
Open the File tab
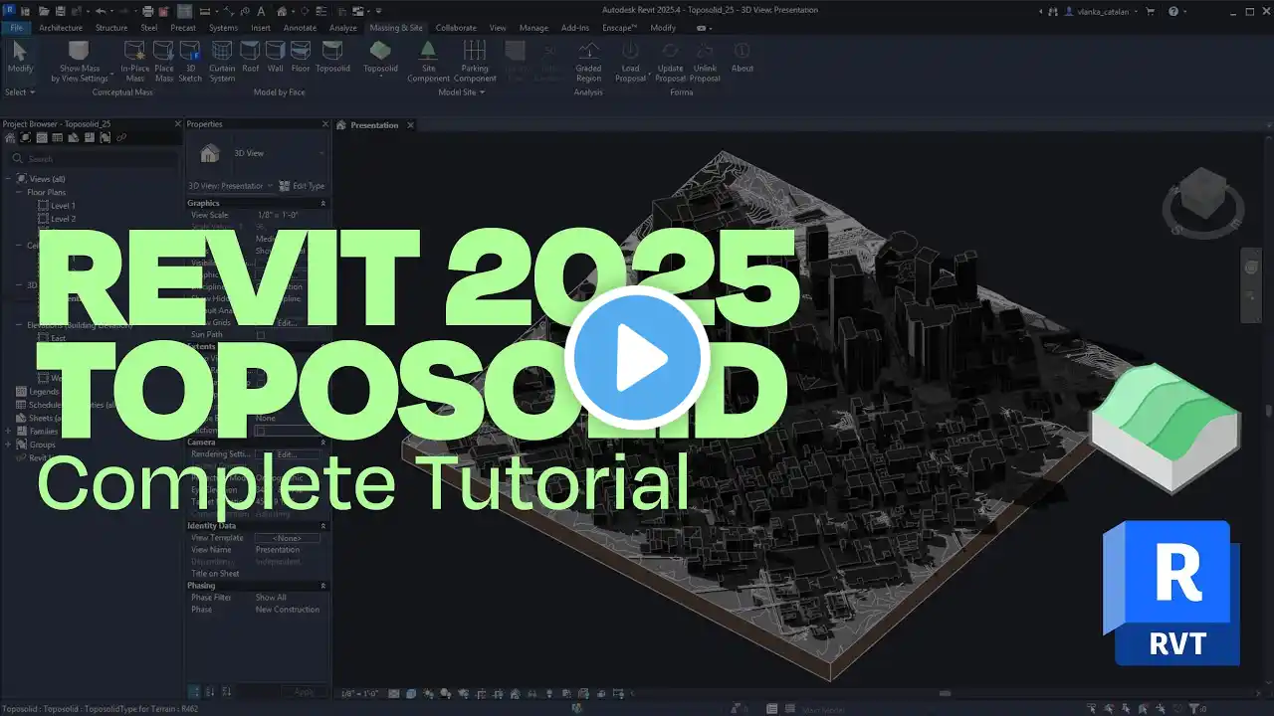[16, 28]
